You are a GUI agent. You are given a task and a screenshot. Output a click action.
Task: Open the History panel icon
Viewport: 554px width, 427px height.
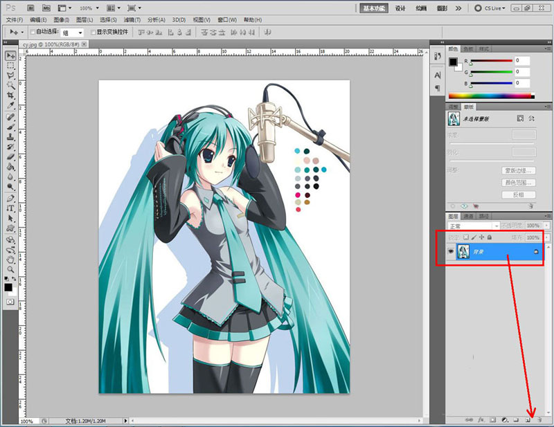[x=438, y=56]
